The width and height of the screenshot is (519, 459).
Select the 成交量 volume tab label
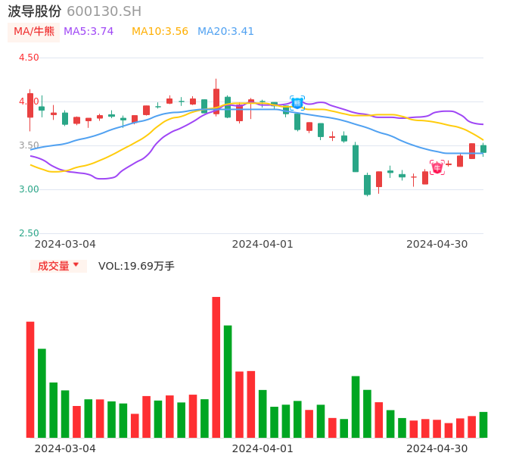(53, 266)
